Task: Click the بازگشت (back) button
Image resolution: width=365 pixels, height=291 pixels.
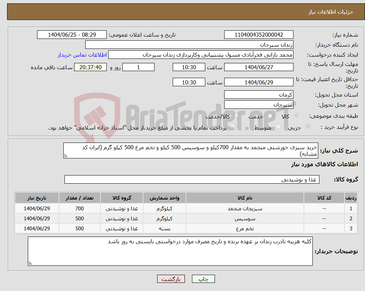Action: [x=171, y=279]
